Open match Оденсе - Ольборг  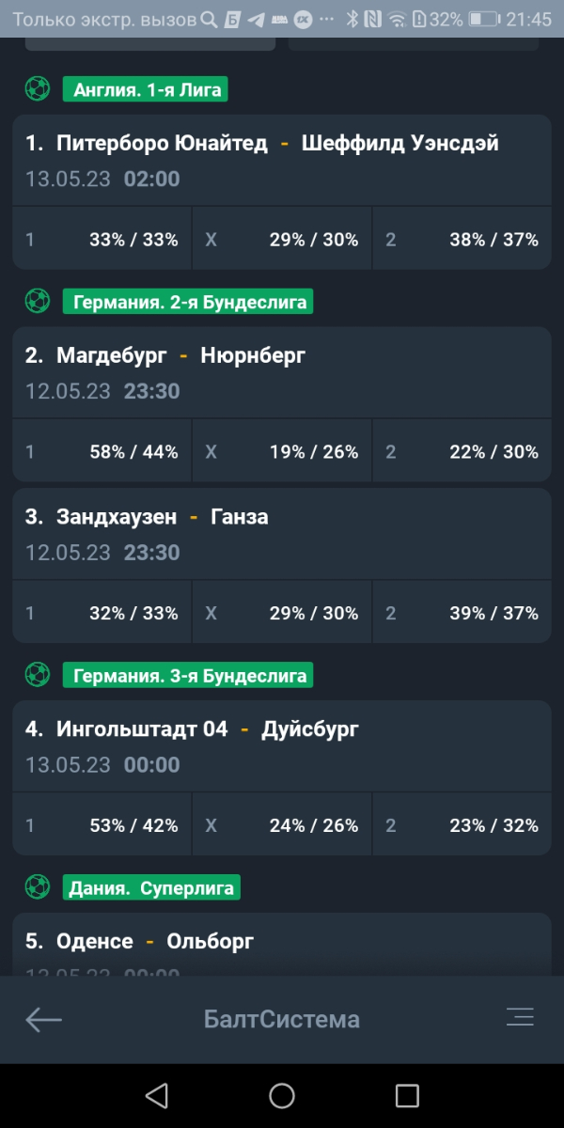(x=282, y=945)
